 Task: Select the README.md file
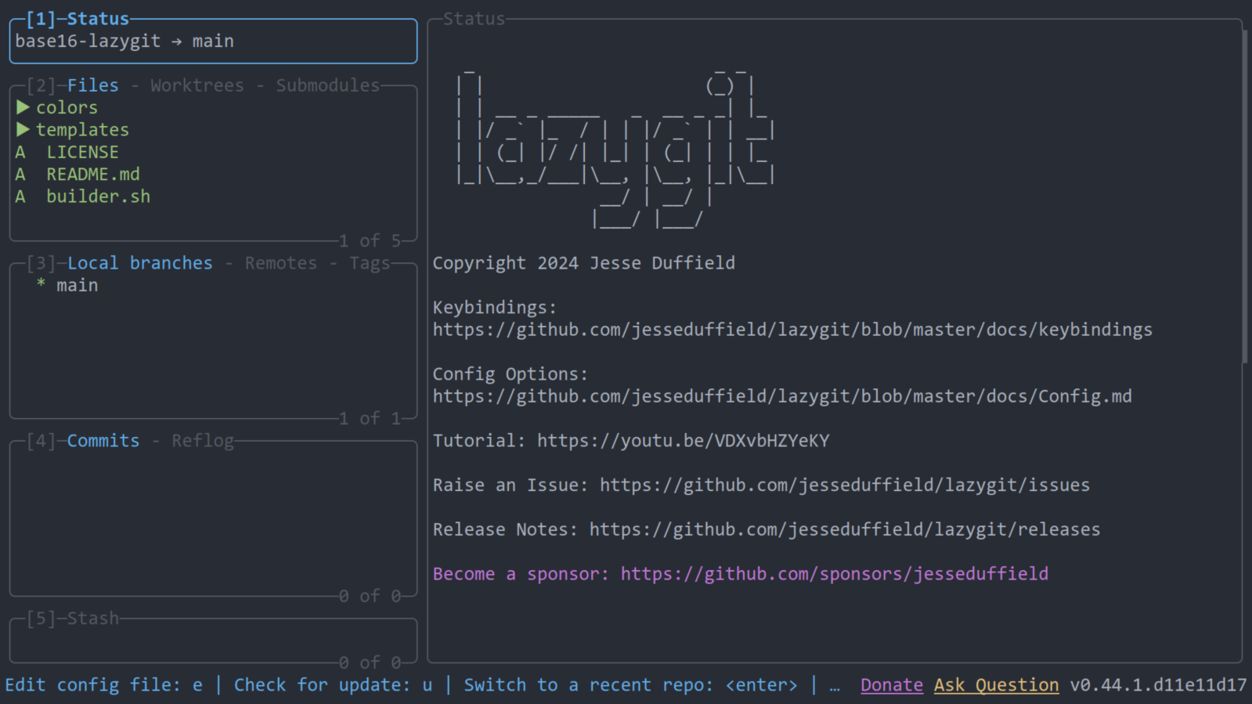(x=92, y=174)
